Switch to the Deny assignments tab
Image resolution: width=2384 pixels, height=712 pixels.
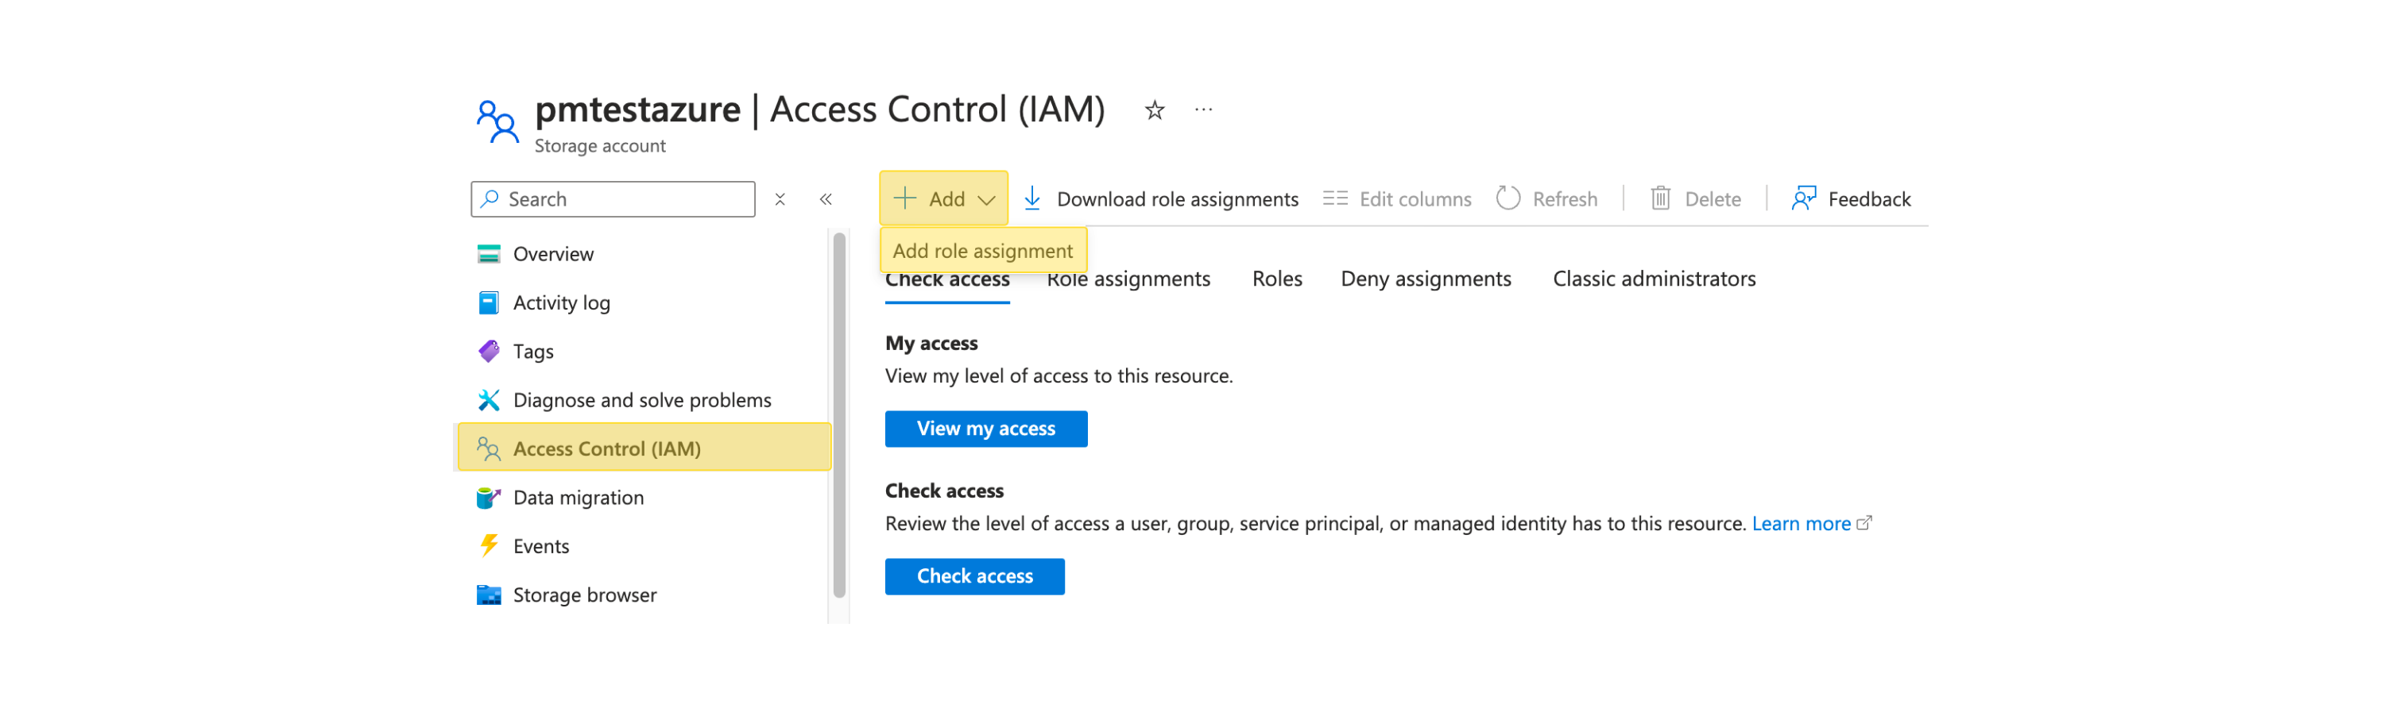[1425, 279]
